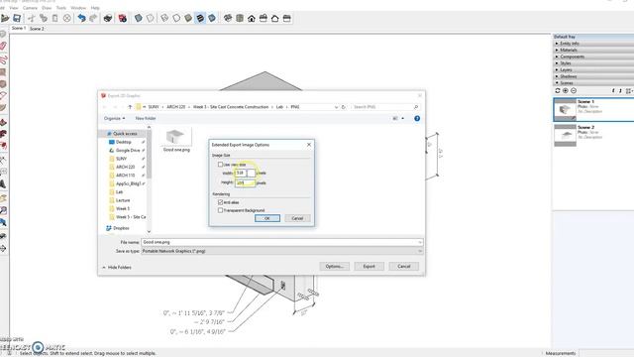
Task: Select the X-ray face style icon
Action: (x=139, y=18)
